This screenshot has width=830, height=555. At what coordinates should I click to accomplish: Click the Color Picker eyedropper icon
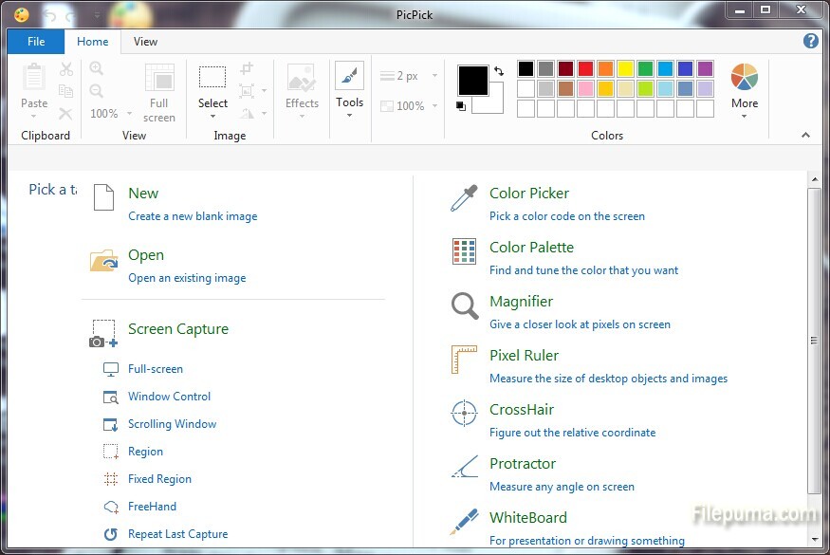tap(463, 198)
